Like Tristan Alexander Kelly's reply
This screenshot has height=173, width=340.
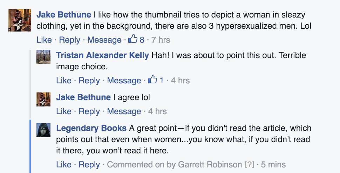tap(64, 81)
